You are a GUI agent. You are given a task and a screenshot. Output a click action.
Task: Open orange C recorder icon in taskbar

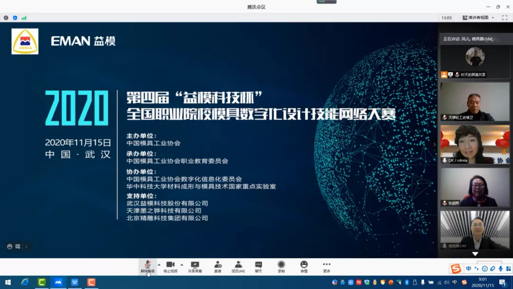(x=91, y=282)
